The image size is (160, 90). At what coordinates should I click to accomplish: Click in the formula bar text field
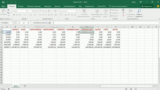click(94, 23)
